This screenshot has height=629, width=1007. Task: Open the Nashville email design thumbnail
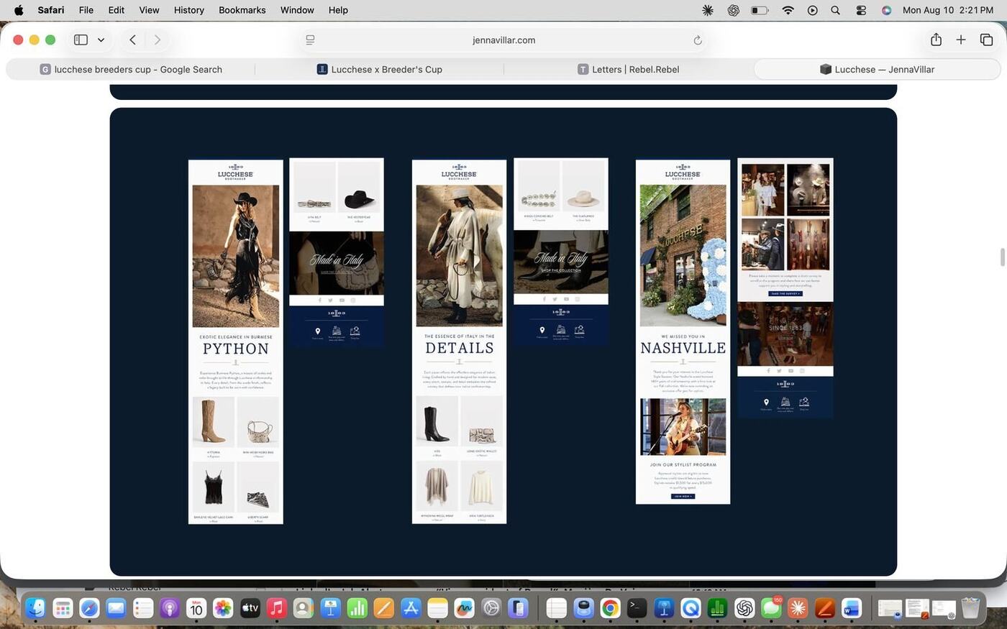tap(683, 331)
